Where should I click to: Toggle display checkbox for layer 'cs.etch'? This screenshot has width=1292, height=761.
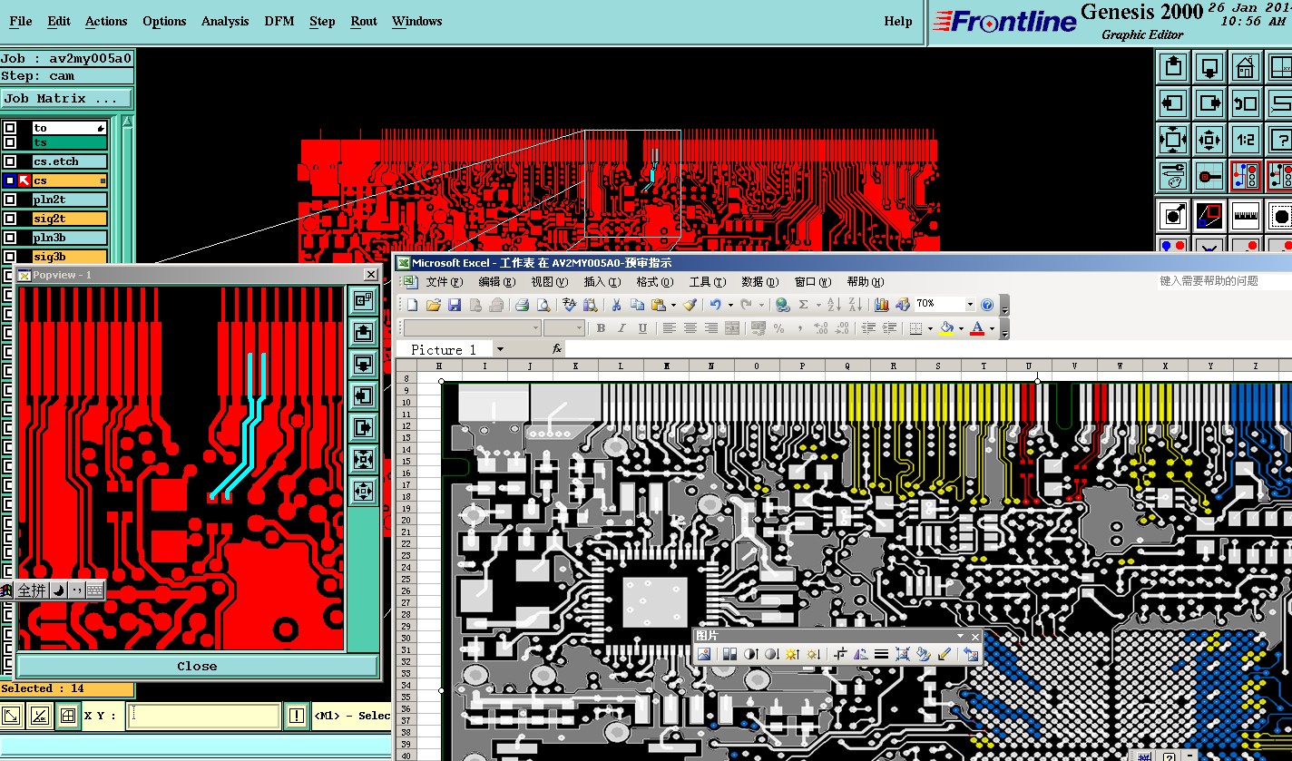10,161
